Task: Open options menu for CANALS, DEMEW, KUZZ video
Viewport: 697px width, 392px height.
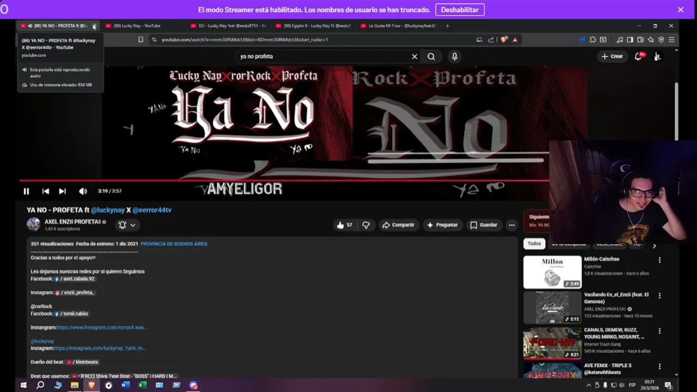Action: pos(659,331)
